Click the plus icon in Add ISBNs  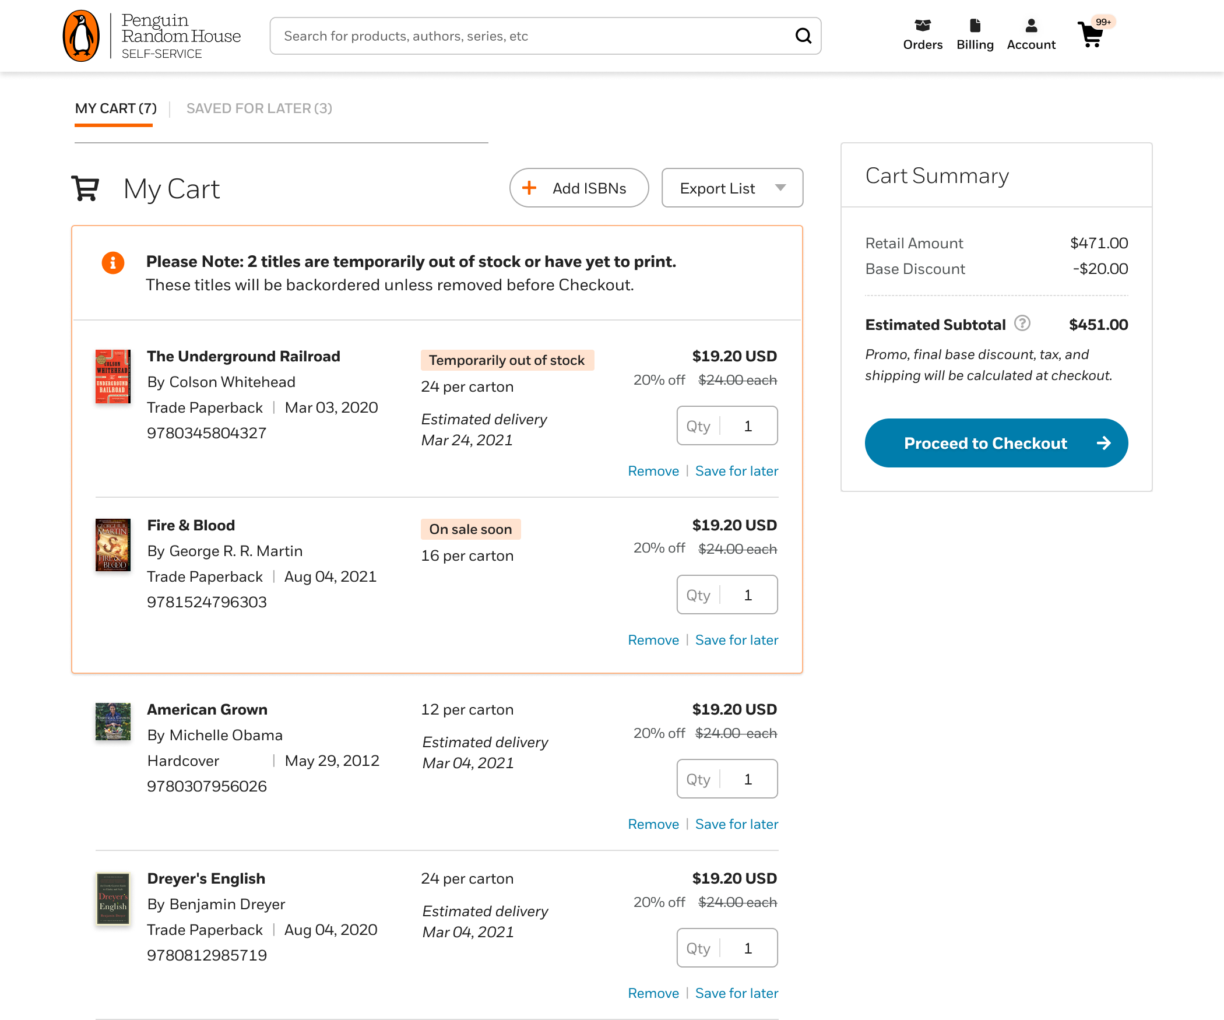click(529, 188)
